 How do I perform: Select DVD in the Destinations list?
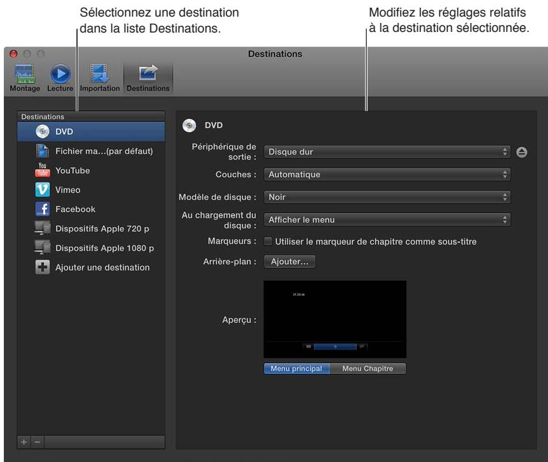pos(91,131)
